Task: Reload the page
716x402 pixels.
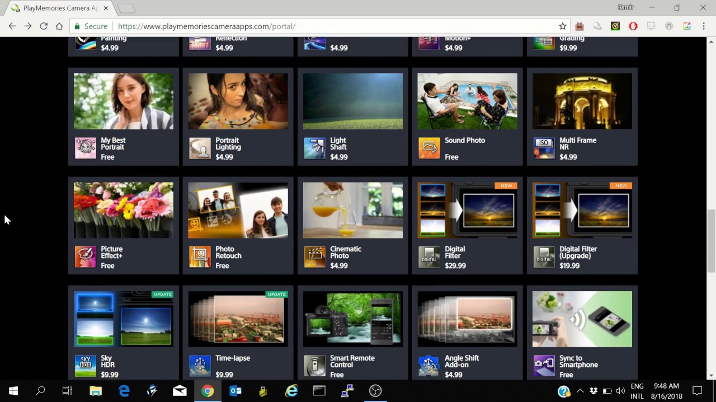Action: (x=44, y=26)
